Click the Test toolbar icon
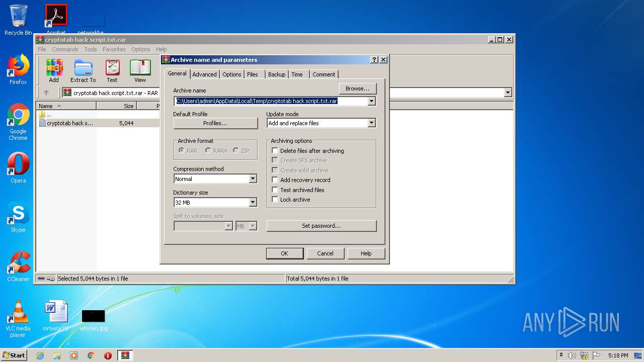This screenshot has width=644, height=362. pyautogui.click(x=112, y=71)
